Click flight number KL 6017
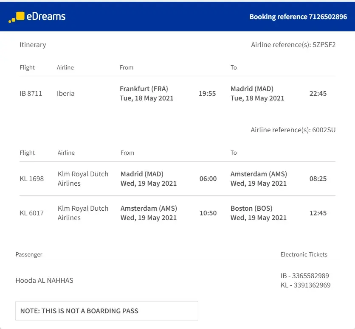Screen dimensions: 355x329 [32, 213]
